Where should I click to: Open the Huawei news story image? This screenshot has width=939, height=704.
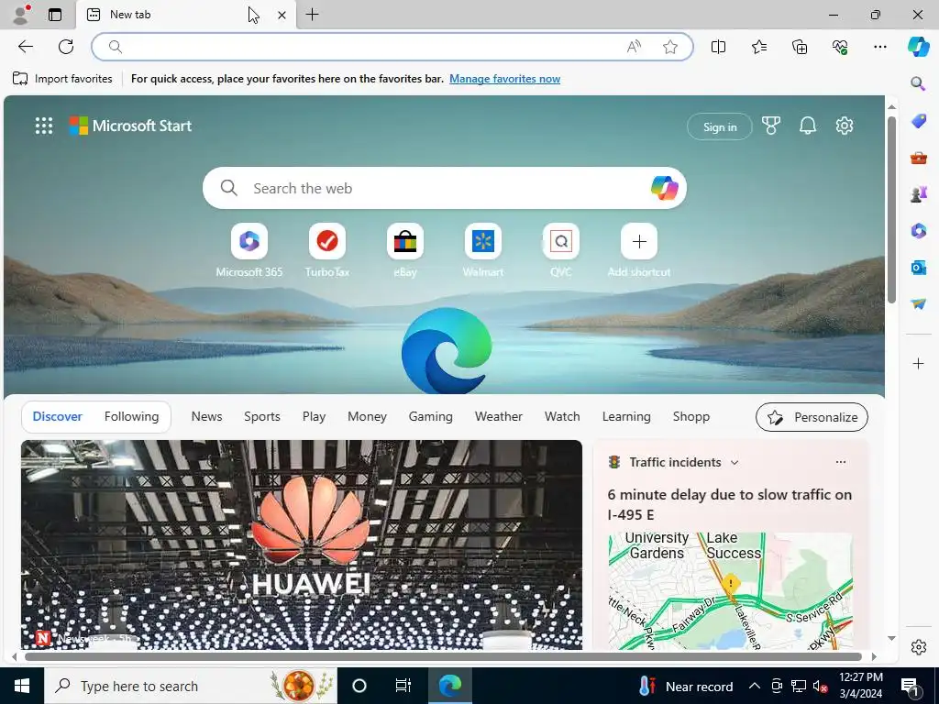[301, 544]
